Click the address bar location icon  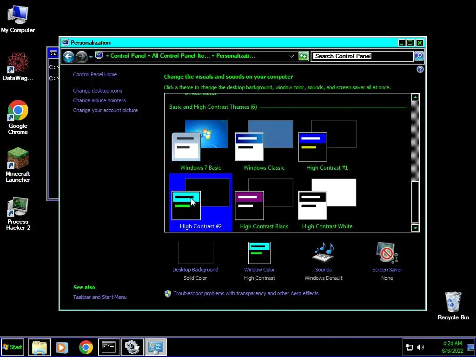[99, 56]
